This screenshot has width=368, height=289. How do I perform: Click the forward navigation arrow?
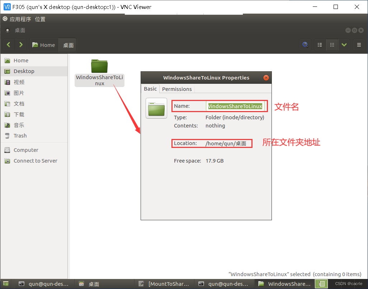click(20, 44)
